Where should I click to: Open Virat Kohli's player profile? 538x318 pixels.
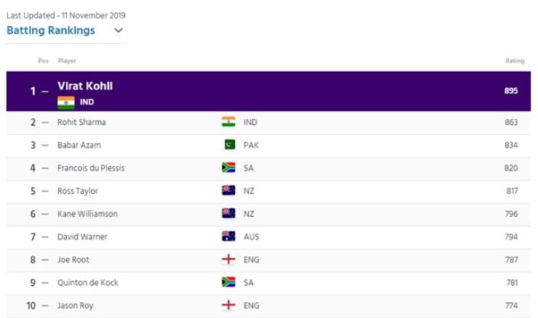(x=85, y=86)
